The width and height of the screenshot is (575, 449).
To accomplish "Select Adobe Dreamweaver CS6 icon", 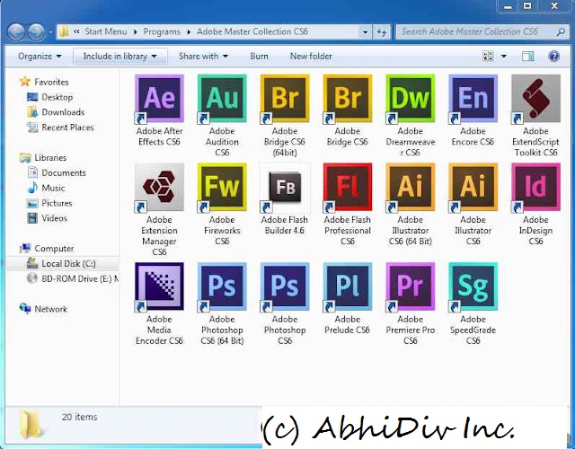I will [411, 99].
